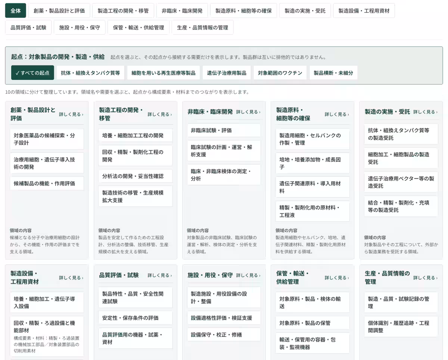Image resolution: width=448 pixels, height=360 pixels.
Task: Open the 施設・用役・保守 tab
Action: tap(80, 27)
